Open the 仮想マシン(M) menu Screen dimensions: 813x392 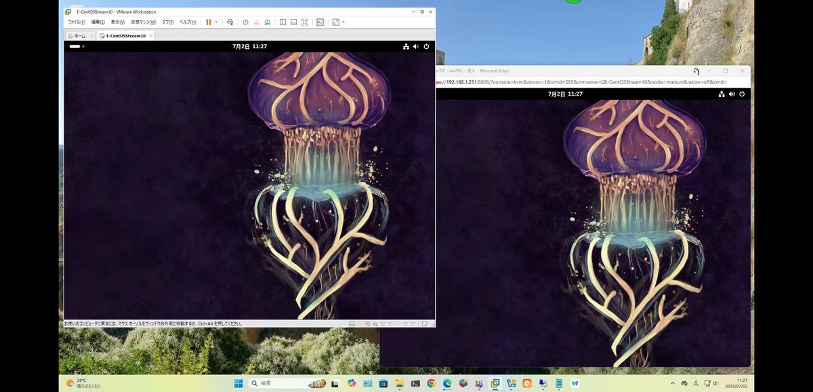click(x=143, y=22)
